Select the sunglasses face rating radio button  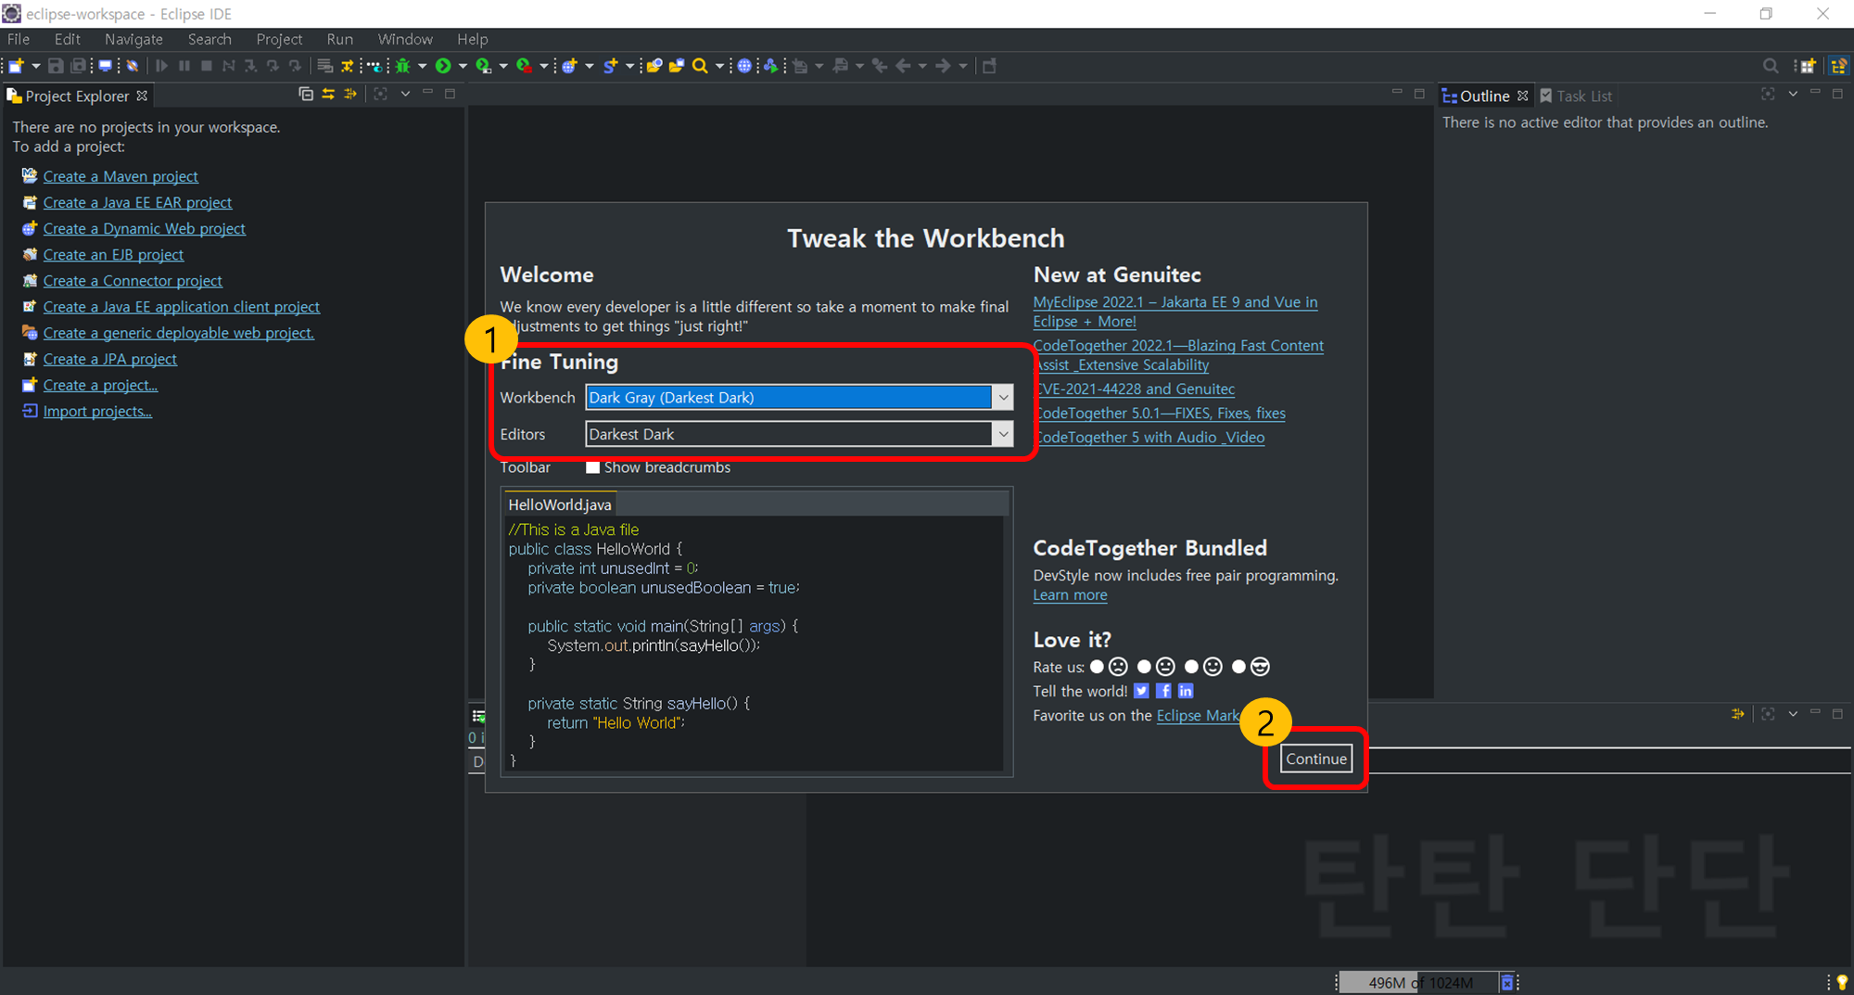click(x=1238, y=667)
